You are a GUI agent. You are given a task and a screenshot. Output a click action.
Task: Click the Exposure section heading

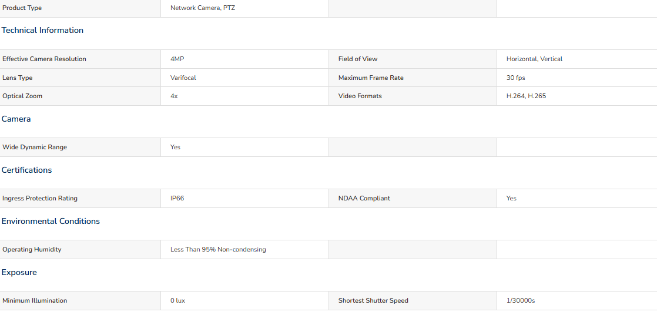pyautogui.click(x=19, y=272)
